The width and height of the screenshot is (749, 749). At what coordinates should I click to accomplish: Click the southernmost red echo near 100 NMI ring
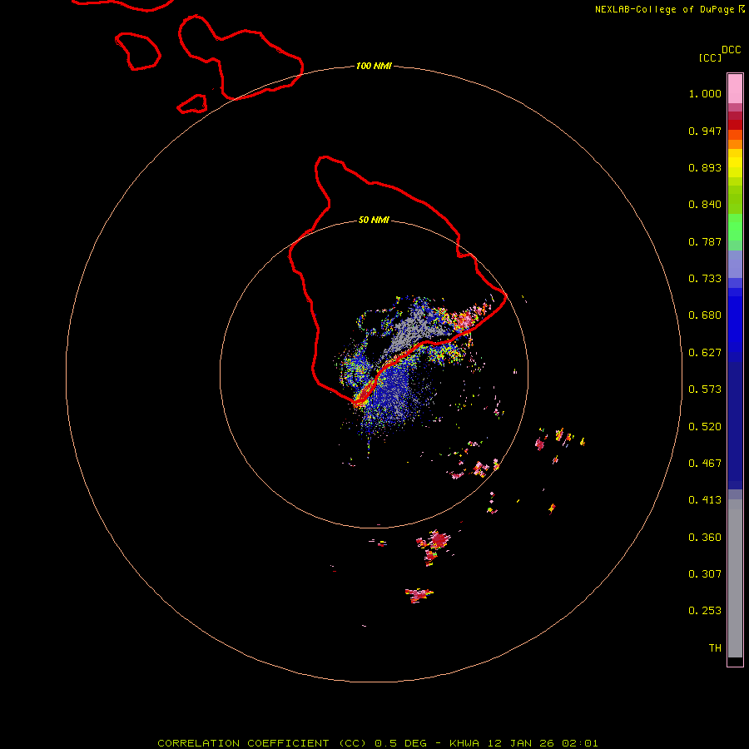pos(419,595)
